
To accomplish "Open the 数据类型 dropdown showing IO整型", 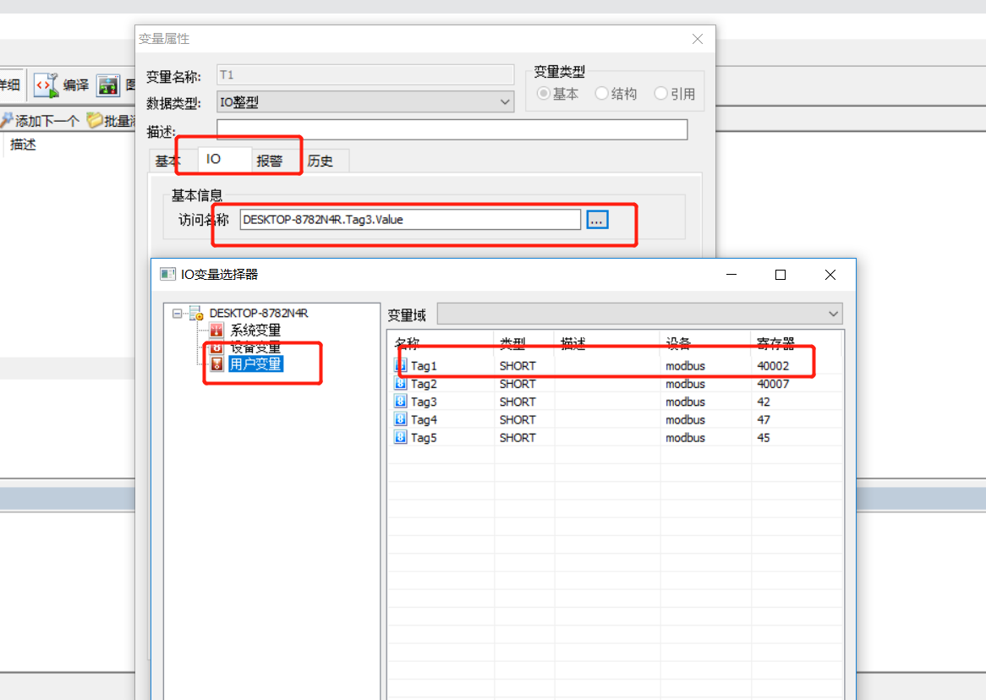I will click(505, 101).
